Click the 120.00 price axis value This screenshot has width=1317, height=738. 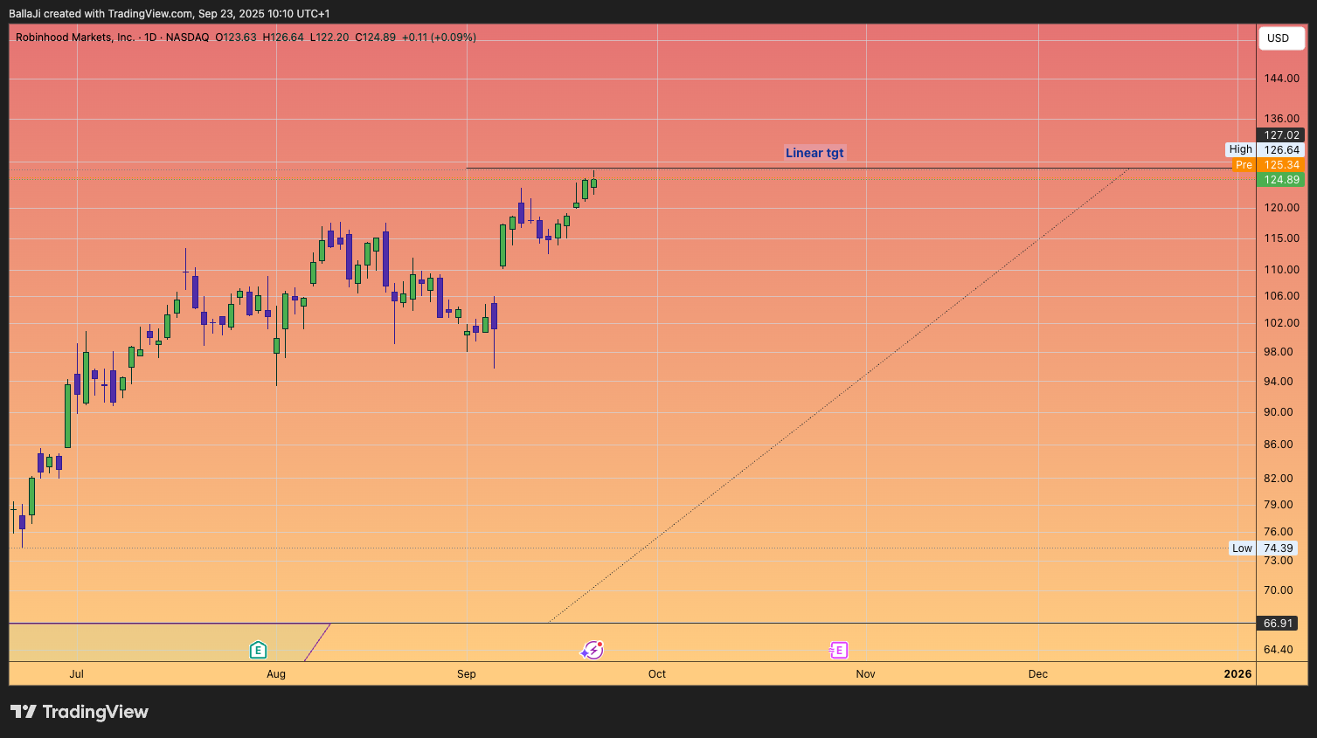(x=1282, y=208)
